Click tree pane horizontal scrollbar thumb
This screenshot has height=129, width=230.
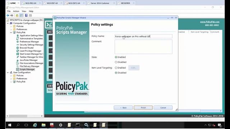tap(18, 116)
